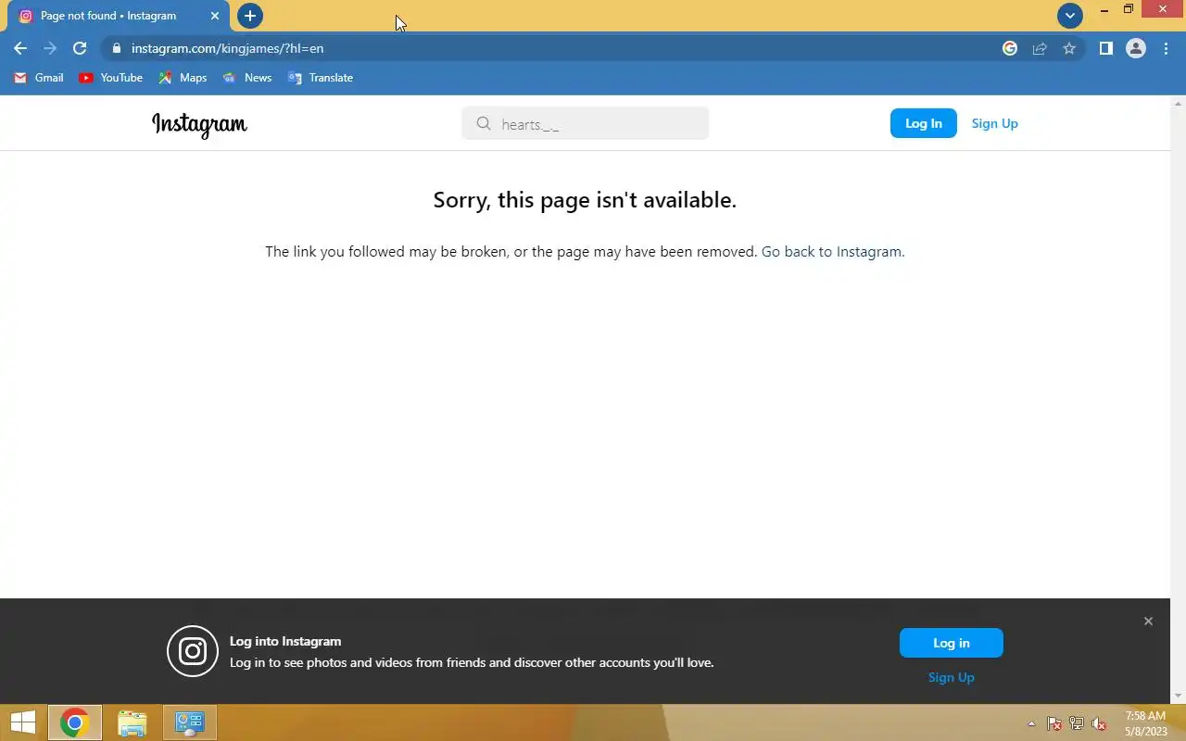This screenshot has width=1186, height=741.
Task: Click the network tray icon
Action: click(x=1077, y=724)
